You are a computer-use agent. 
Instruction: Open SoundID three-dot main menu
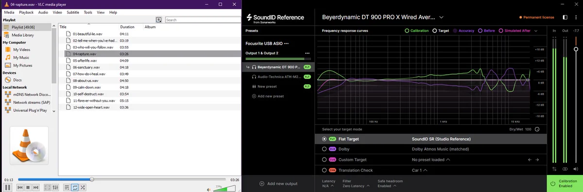click(x=576, y=17)
